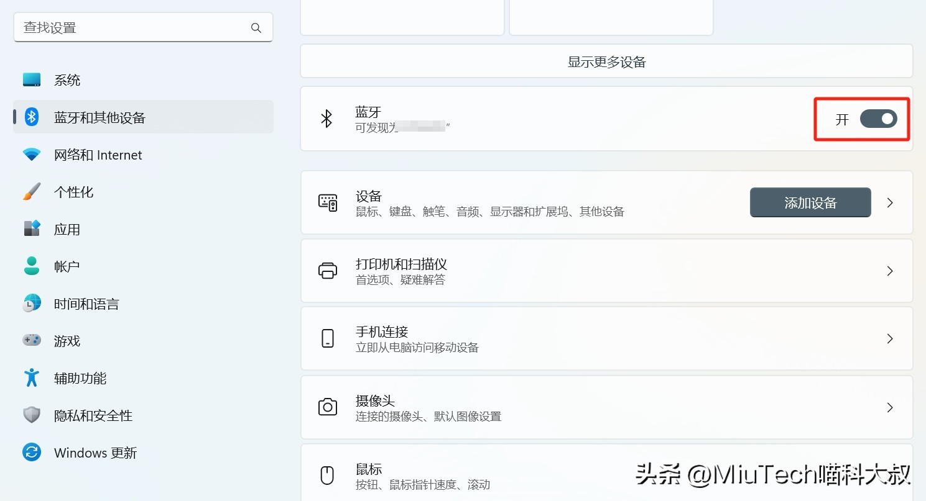Click the 隐私和安全性 shield icon
The width and height of the screenshot is (926, 501).
(32, 415)
